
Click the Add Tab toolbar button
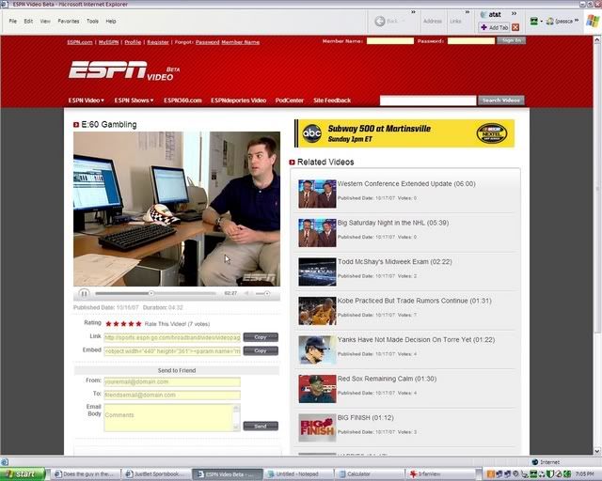(494, 27)
